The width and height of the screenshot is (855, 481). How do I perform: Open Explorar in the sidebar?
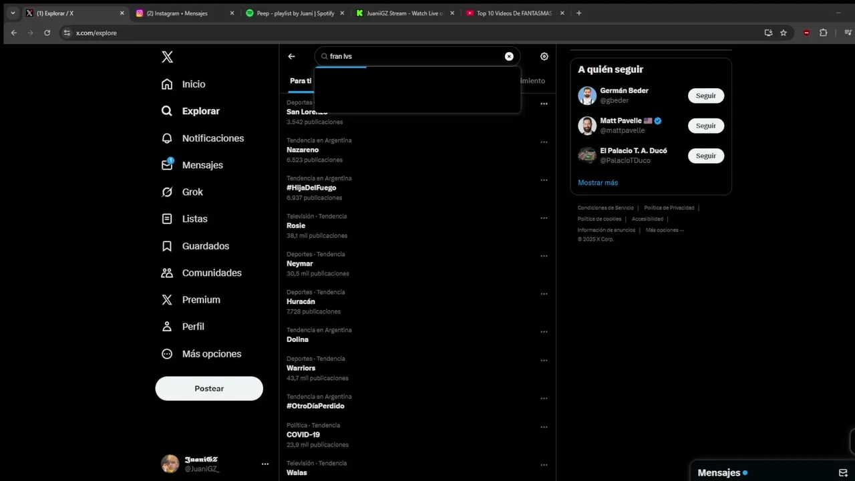(x=190, y=111)
